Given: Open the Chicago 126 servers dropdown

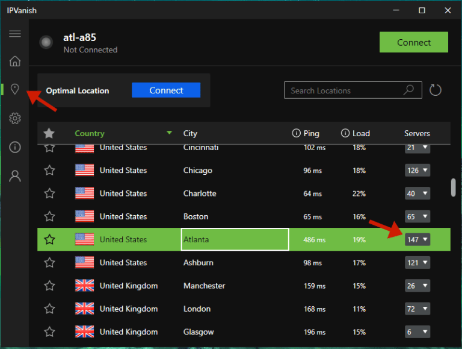Looking at the screenshot, I should point(417,171).
